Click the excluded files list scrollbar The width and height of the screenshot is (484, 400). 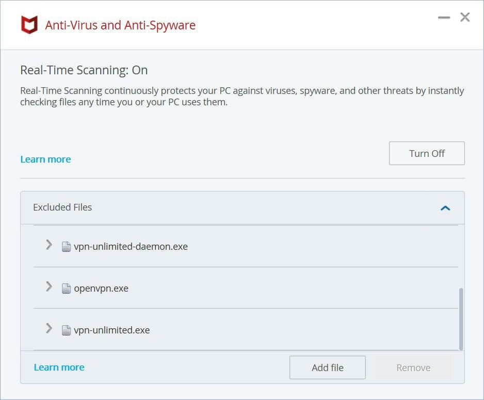(x=461, y=318)
